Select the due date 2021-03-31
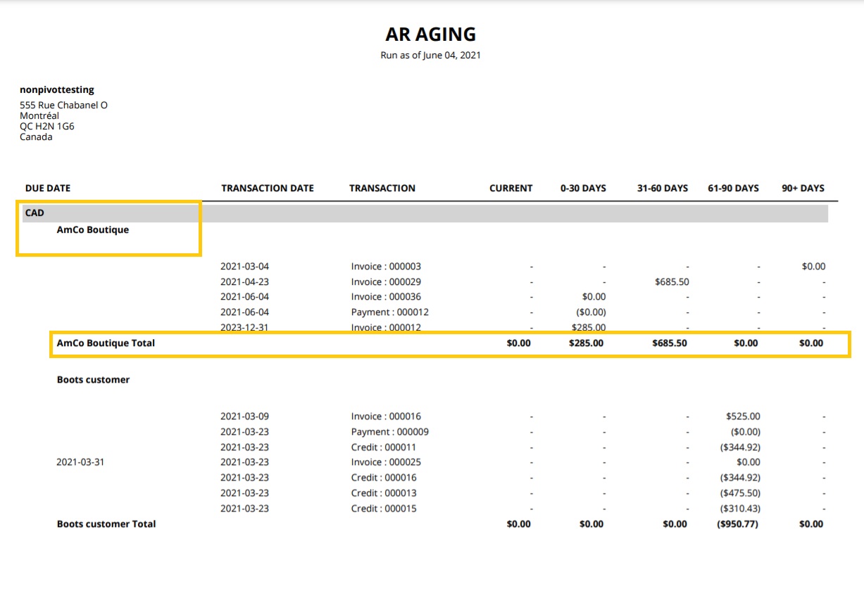 [80, 462]
